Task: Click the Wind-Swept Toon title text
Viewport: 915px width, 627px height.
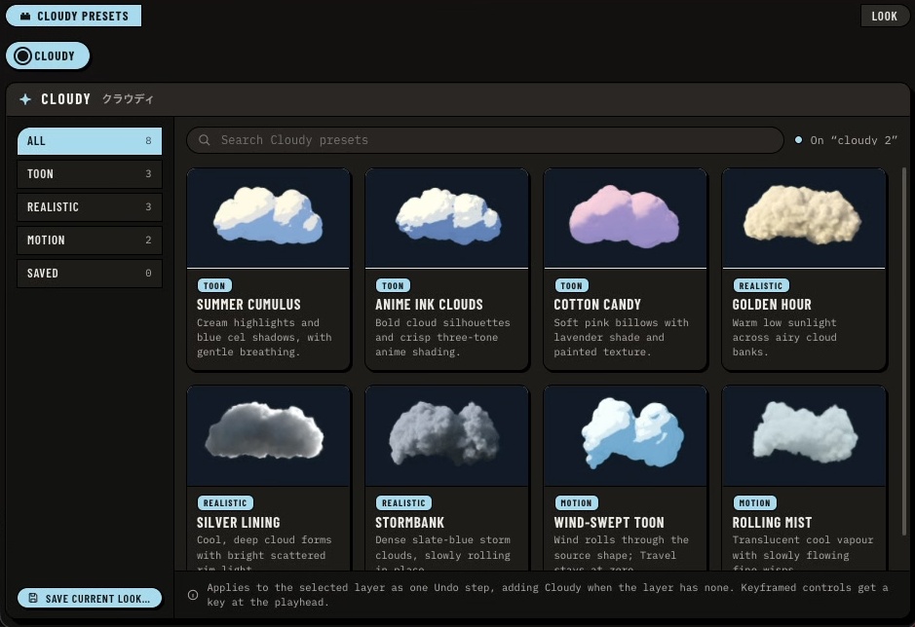Action: click(x=609, y=523)
